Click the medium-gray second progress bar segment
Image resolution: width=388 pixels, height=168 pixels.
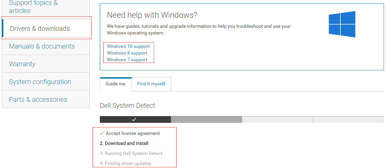[x=206, y=119]
